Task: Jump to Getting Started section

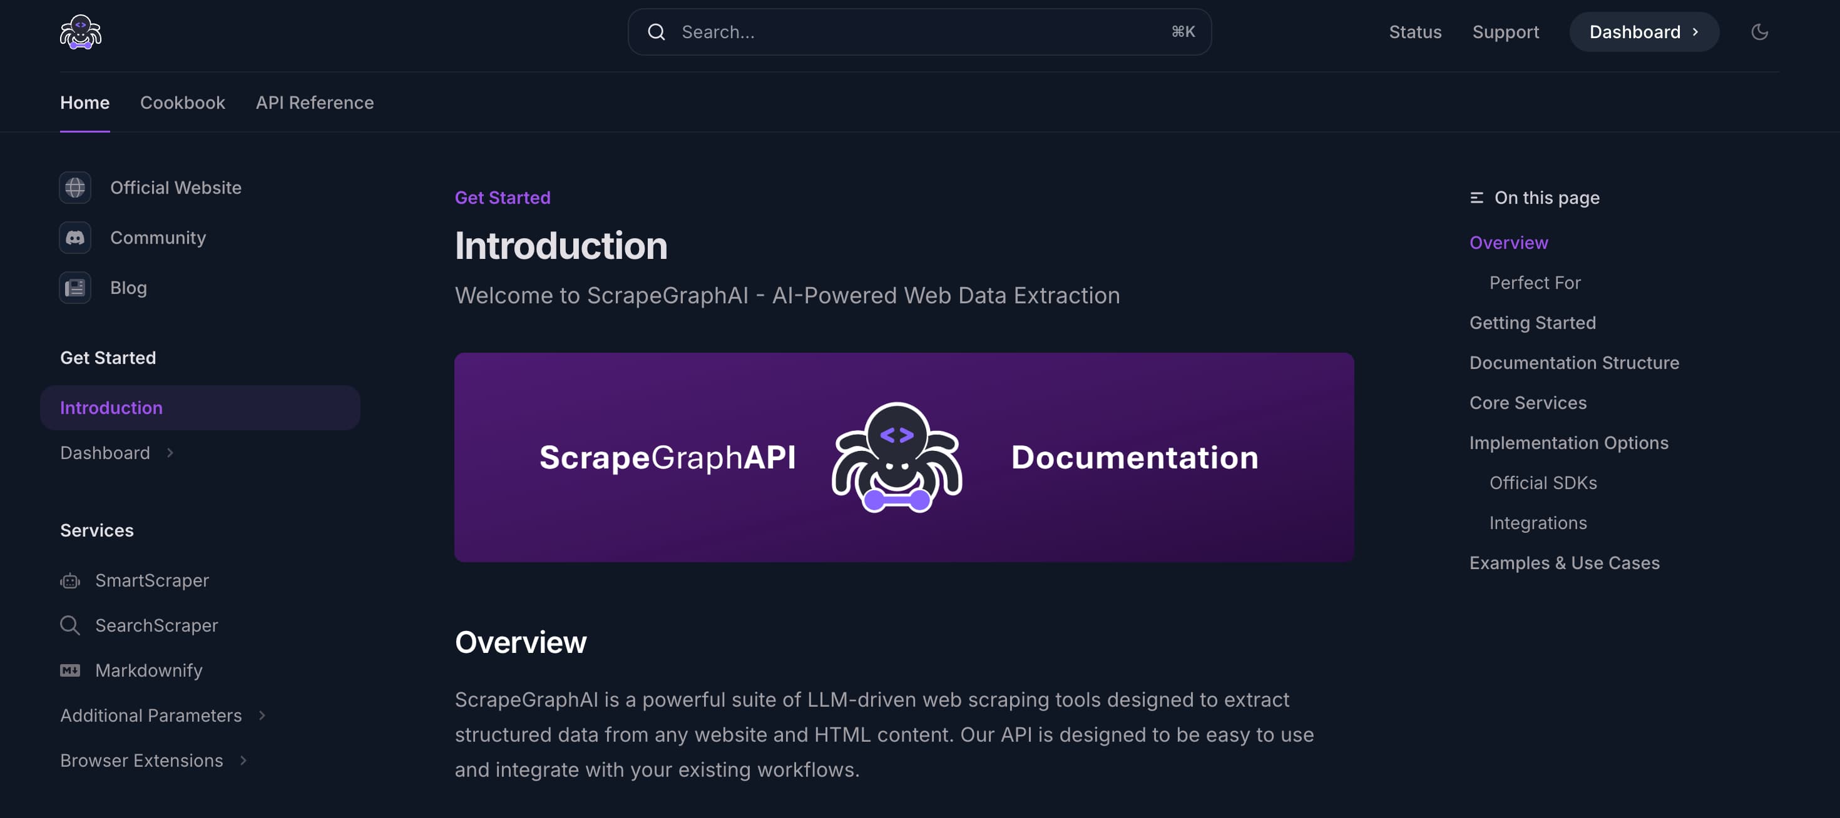Action: [1532, 323]
